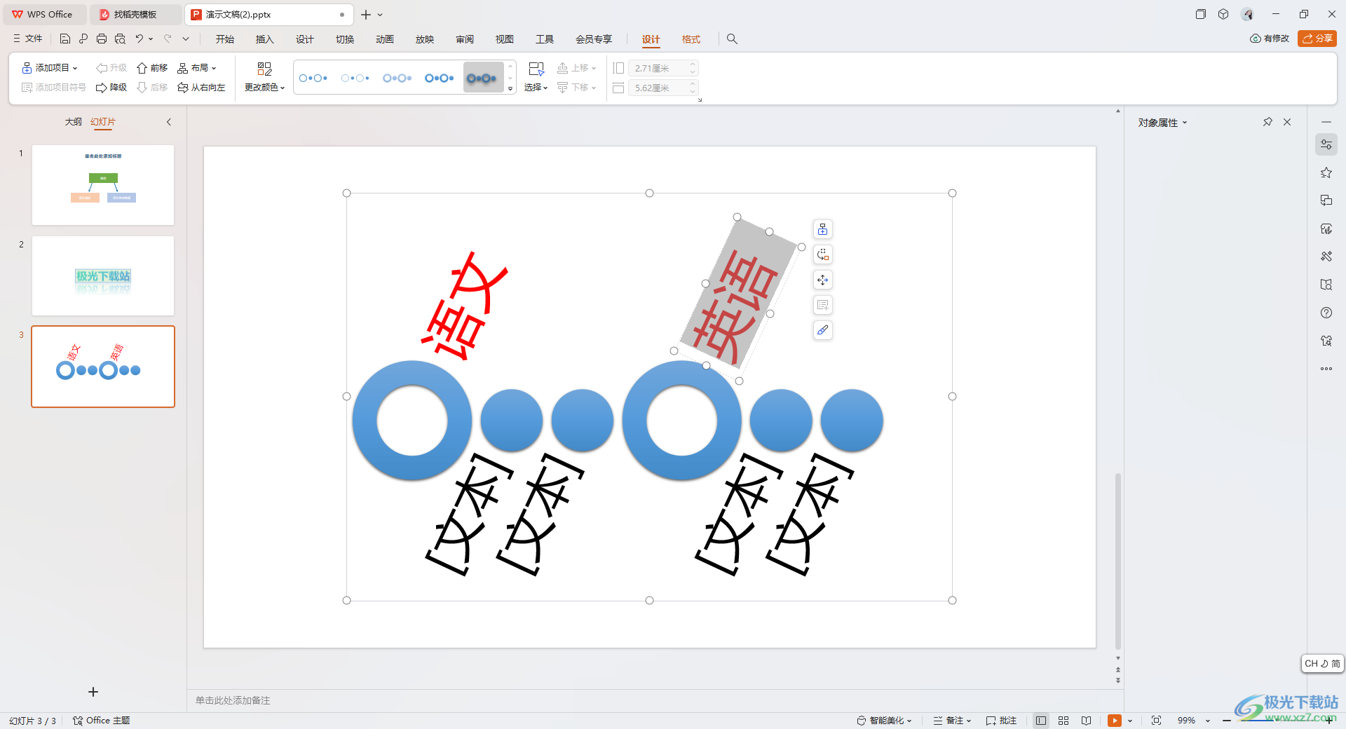1346x729 pixels.
Task: Click the 分享 share button
Action: [x=1317, y=39]
